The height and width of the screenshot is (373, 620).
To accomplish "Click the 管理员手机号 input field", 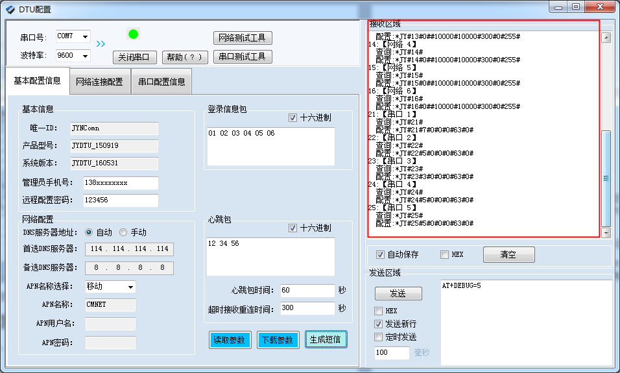I will point(121,183).
